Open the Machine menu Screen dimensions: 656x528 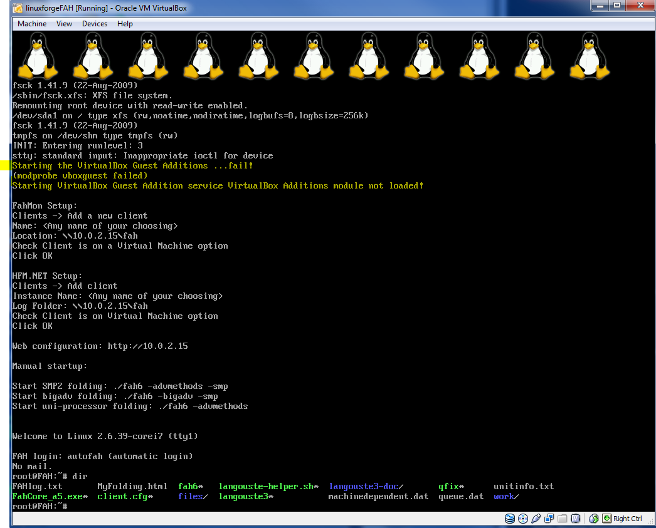point(32,24)
